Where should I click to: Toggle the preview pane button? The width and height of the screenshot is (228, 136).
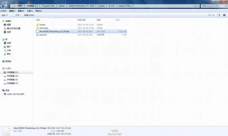click(x=219, y=15)
